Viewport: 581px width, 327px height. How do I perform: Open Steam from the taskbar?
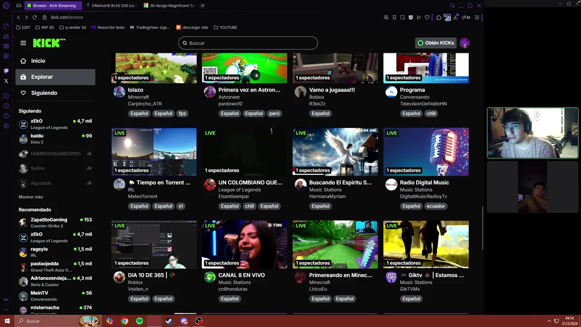169,321
